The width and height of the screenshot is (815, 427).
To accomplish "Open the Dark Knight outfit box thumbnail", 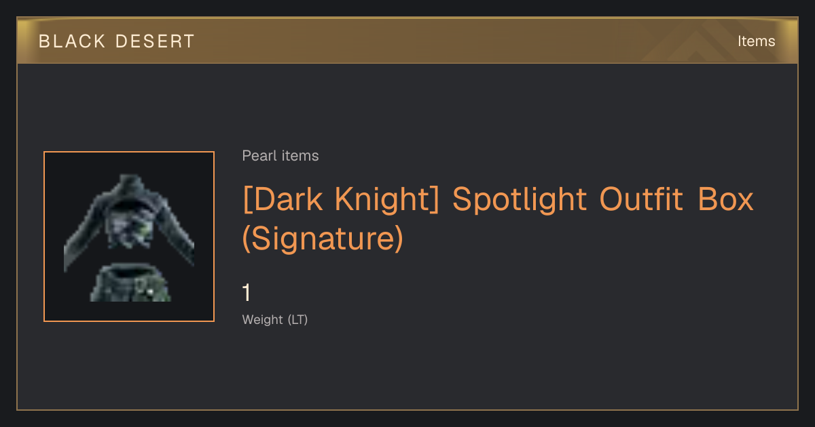I will point(129,237).
